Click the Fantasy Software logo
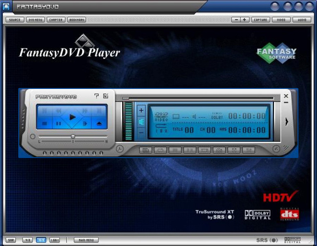 pyautogui.click(x=276, y=53)
